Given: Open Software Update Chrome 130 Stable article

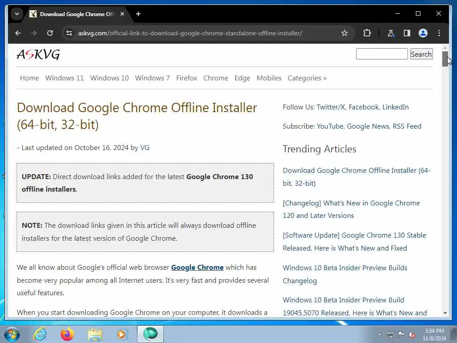Looking at the screenshot, I should [354, 242].
